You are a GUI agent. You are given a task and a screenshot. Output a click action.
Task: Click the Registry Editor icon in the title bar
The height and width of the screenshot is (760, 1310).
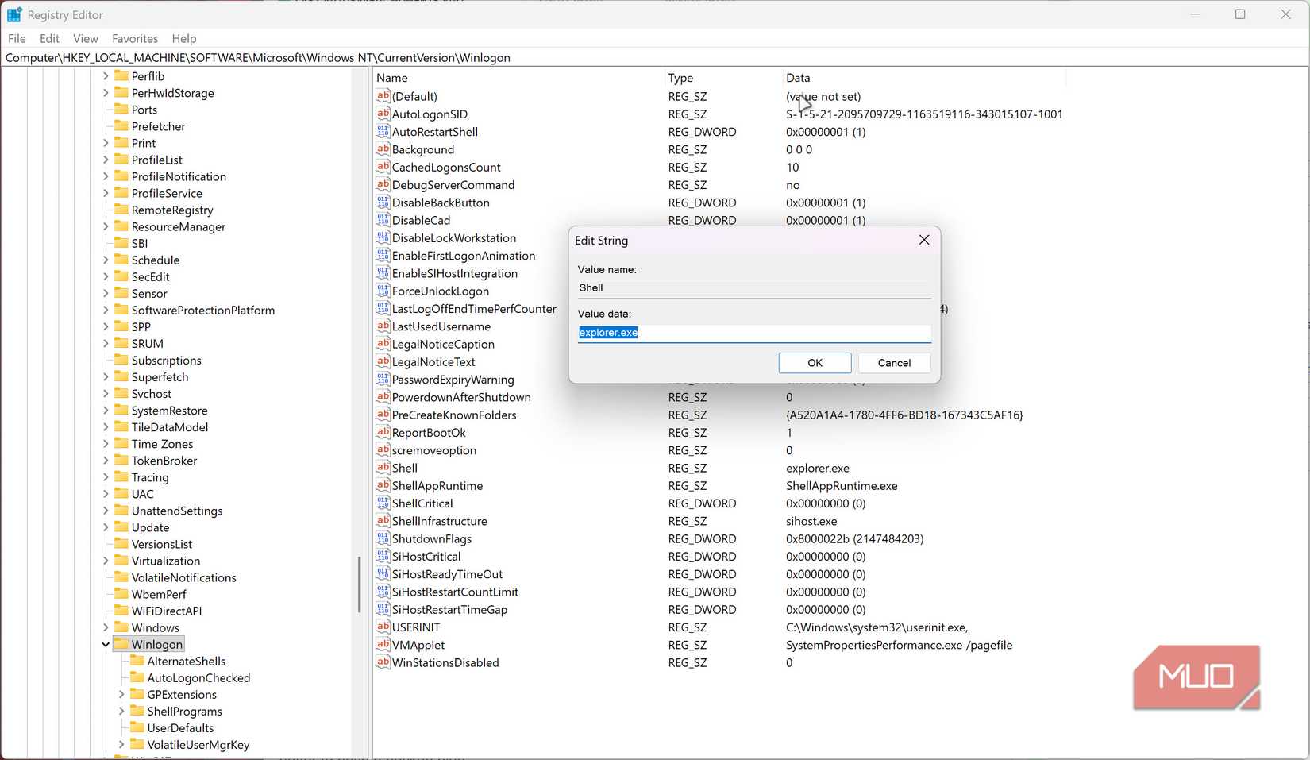(x=13, y=14)
